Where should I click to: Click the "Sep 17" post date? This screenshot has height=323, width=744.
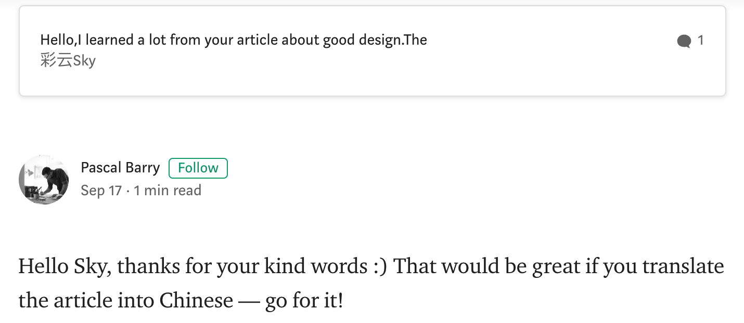tap(101, 191)
